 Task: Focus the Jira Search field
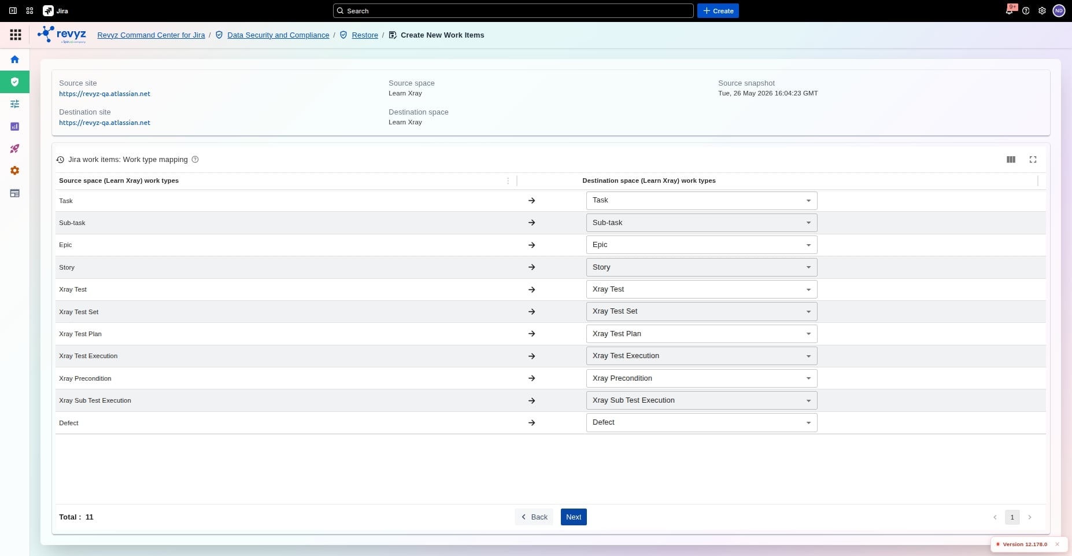(x=513, y=11)
